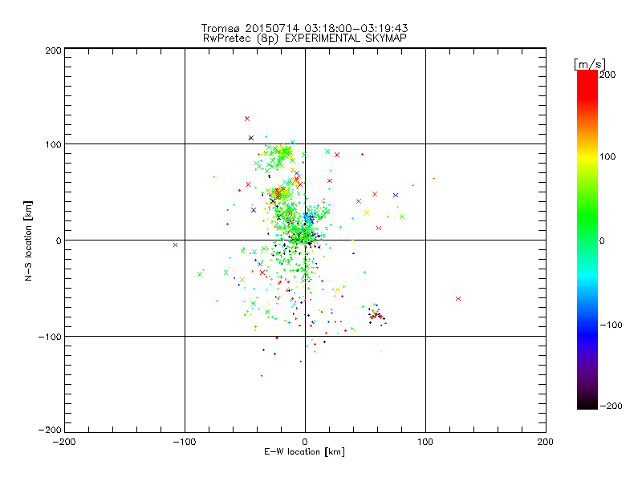The height and width of the screenshot is (481, 642).
Task: Click the blue X marker at far west
Action: (175, 245)
